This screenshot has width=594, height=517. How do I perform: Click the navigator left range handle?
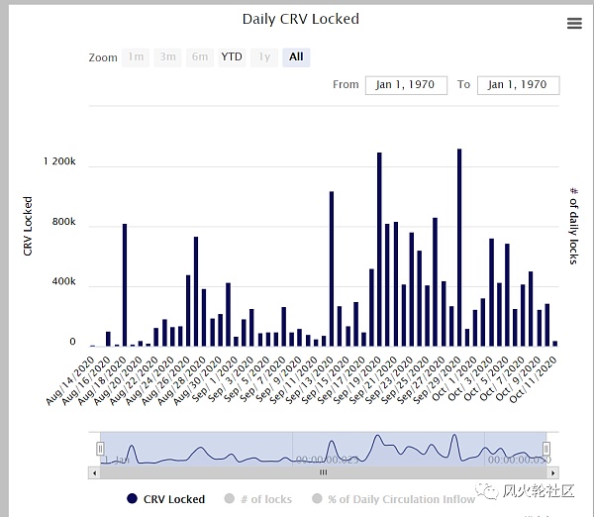pyautogui.click(x=100, y=449)
